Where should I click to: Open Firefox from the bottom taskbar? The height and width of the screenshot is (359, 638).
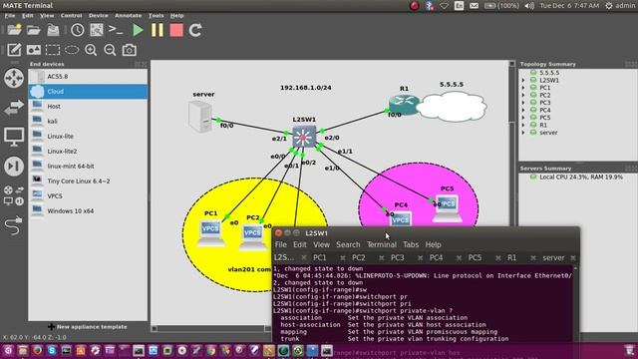(37, 350)
